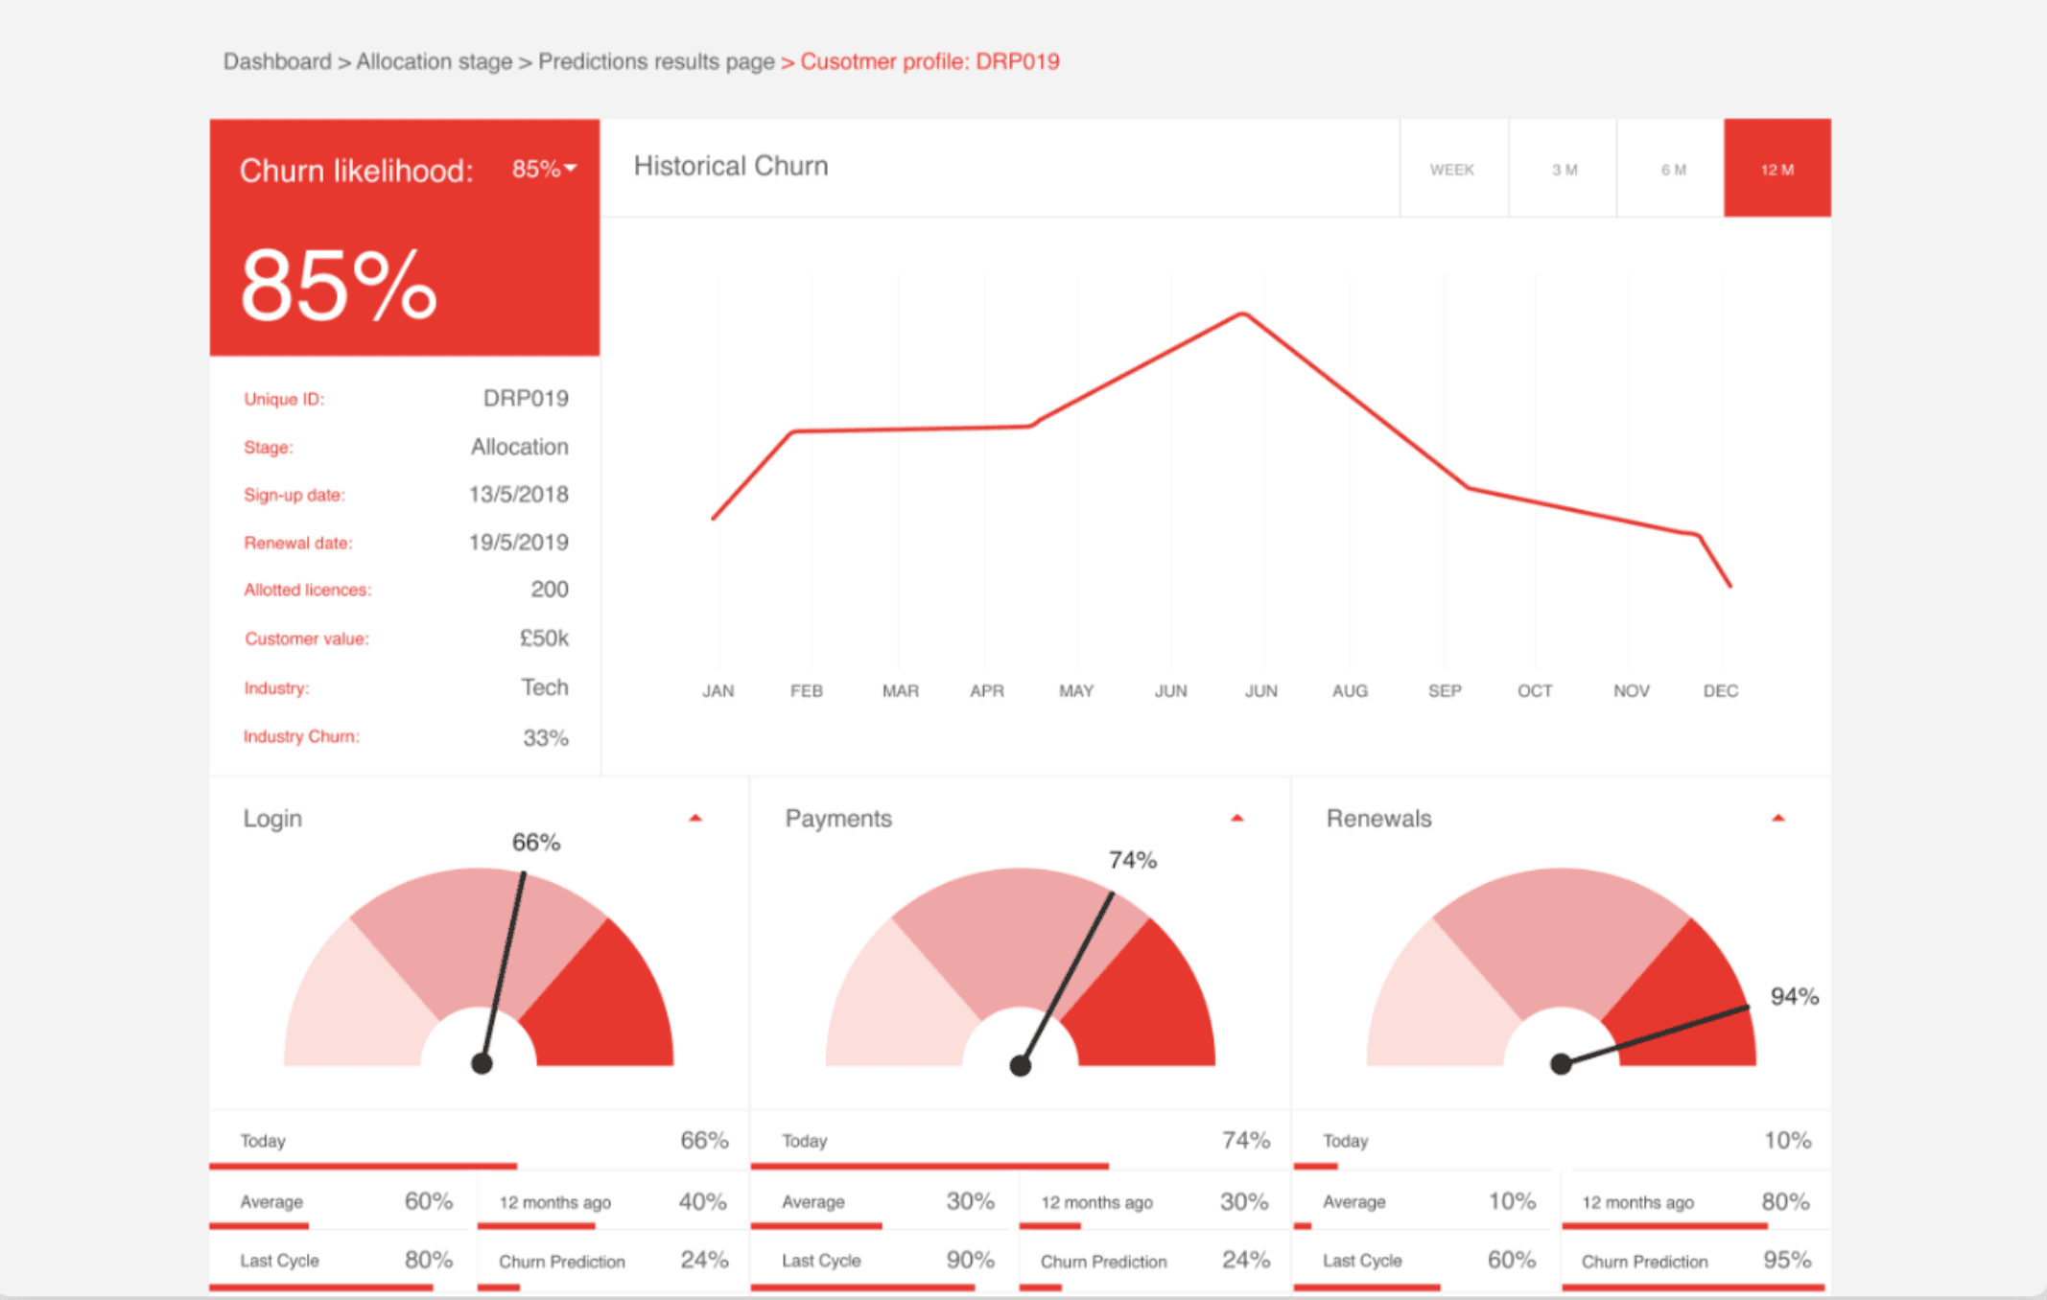Click the June peak on the churn line

(x=1242, y=312)
